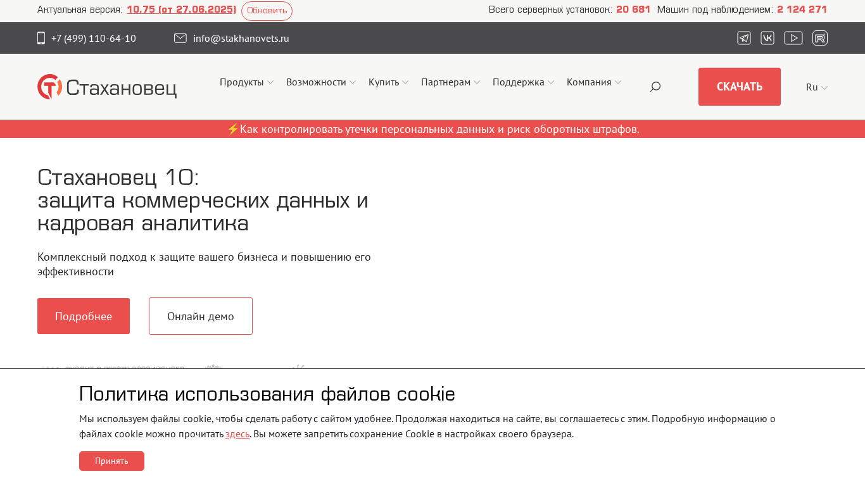865x486 pixels.
Task: Open the Возможности dropdown
Action: pyautogui.click(x=321, y=82)
